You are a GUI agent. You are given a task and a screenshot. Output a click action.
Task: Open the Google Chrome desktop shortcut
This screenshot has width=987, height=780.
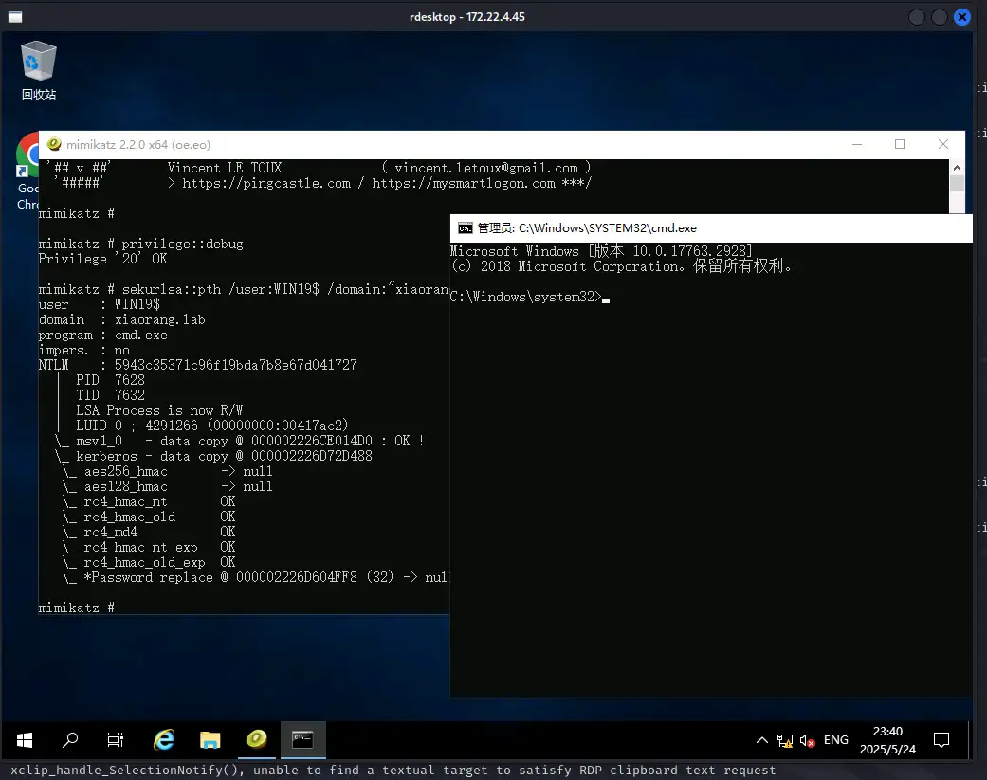tap(27, 172)
